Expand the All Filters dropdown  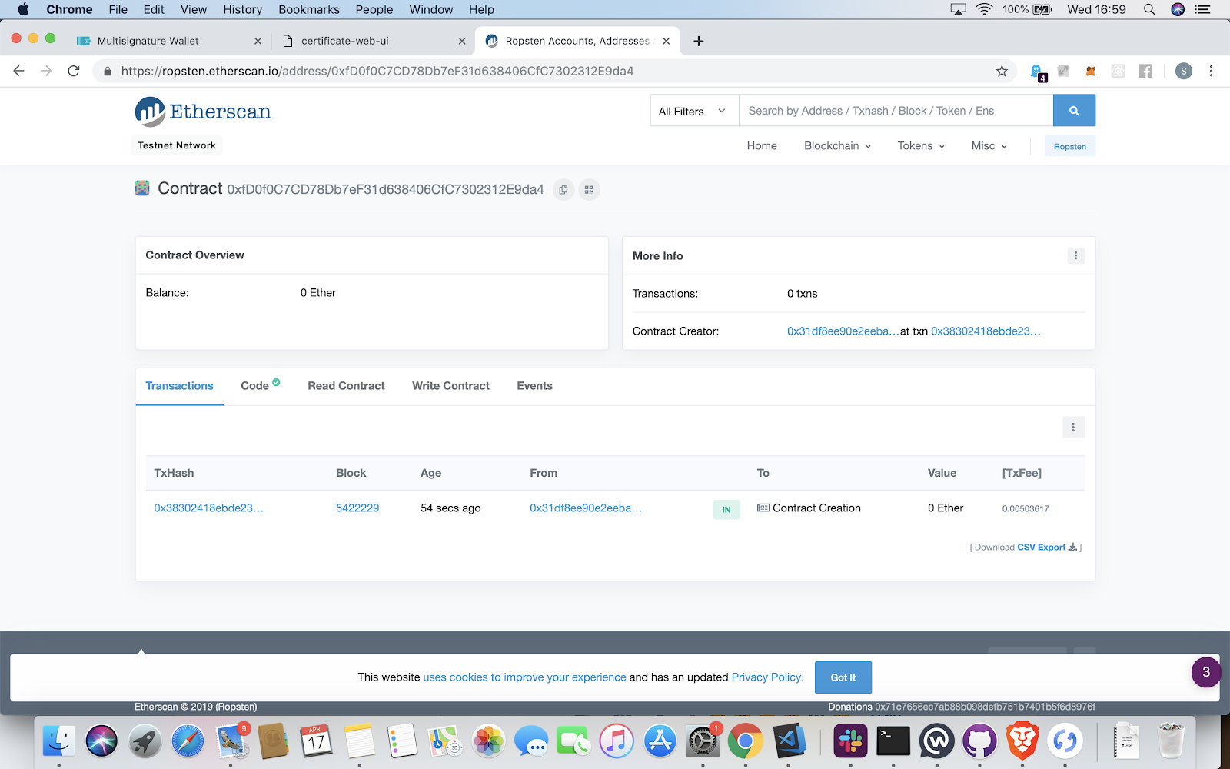coord(692,112)
